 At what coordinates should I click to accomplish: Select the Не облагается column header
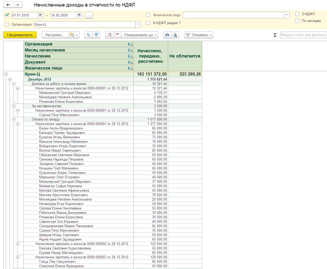click(185, 56)
